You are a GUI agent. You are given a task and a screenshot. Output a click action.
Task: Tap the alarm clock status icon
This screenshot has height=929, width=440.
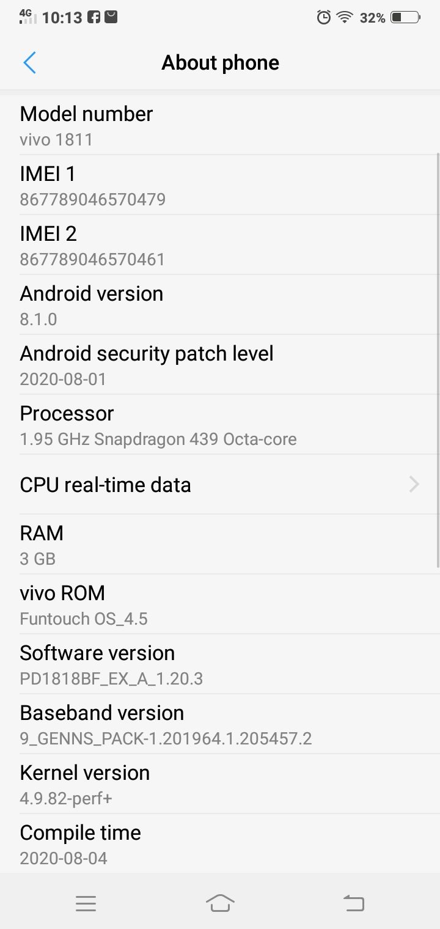[324, 18]
